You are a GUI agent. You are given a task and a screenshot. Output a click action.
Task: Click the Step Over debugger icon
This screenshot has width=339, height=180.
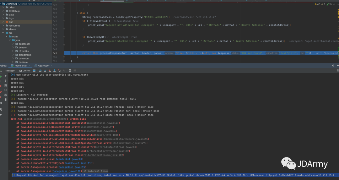pos(40,71)
